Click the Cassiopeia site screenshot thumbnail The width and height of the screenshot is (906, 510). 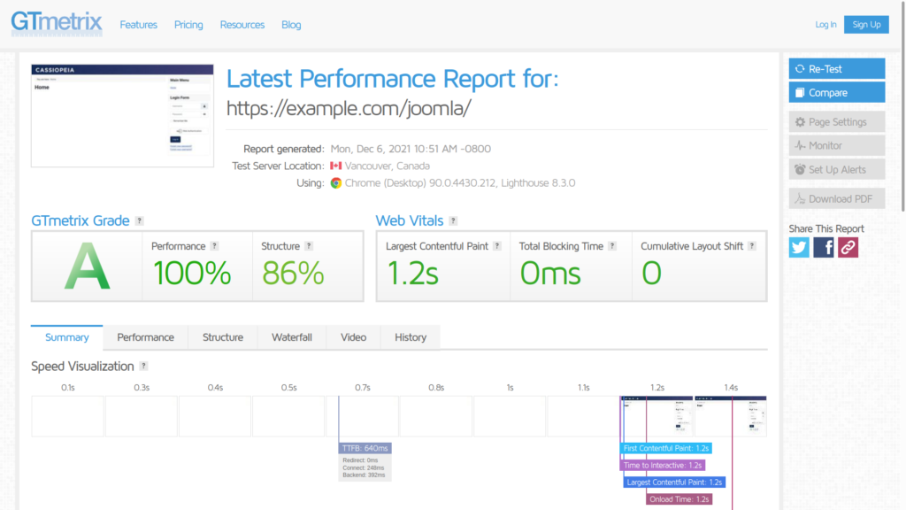pos(122,116)
